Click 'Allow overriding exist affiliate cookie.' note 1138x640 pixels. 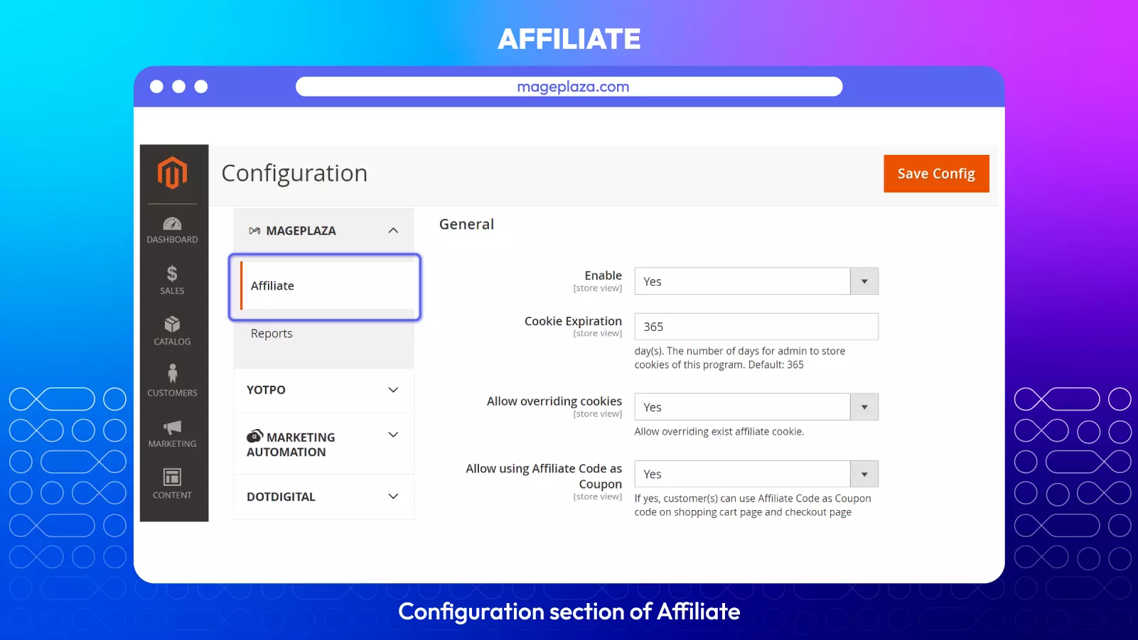click(719, 432)
